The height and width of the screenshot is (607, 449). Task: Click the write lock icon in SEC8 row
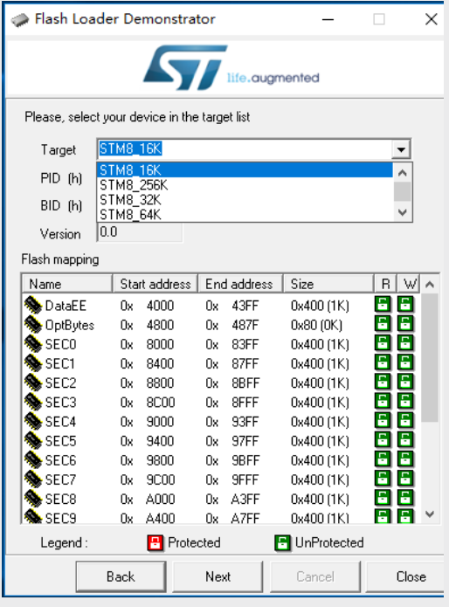click(405, 498)
